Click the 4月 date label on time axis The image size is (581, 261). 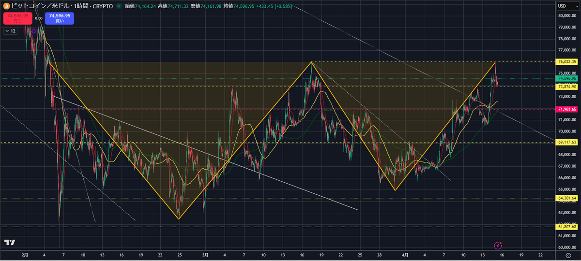(x=405, y=254)
